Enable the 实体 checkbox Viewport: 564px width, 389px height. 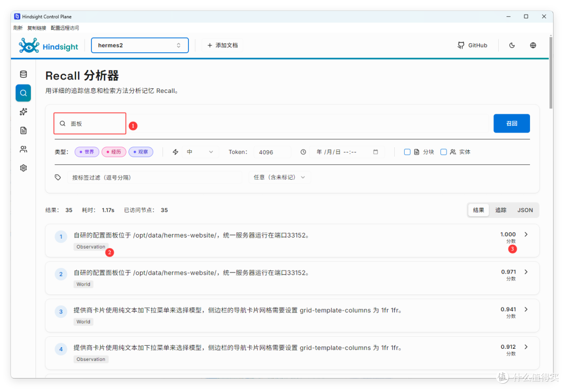point(443,152)
